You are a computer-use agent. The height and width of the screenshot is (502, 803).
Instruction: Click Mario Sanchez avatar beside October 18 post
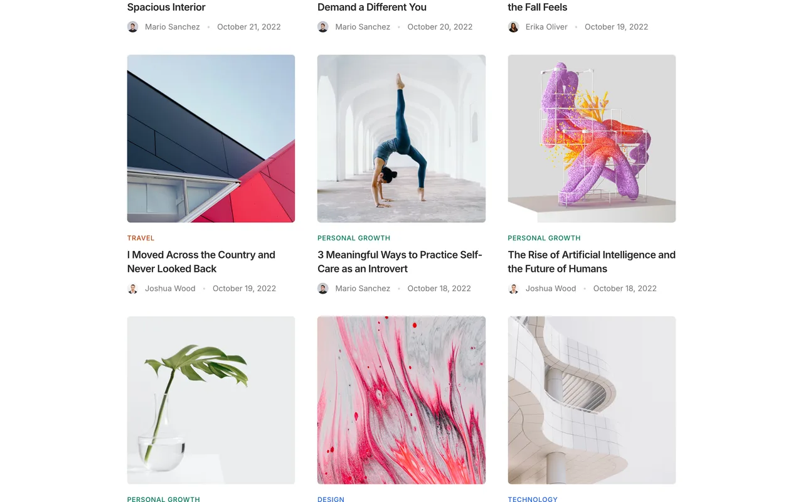[x=323, y=289]
